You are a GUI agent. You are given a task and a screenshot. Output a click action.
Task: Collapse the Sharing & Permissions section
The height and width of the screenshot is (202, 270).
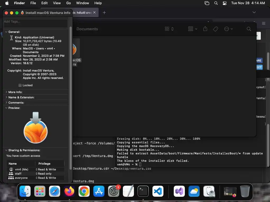pos(6,150)
